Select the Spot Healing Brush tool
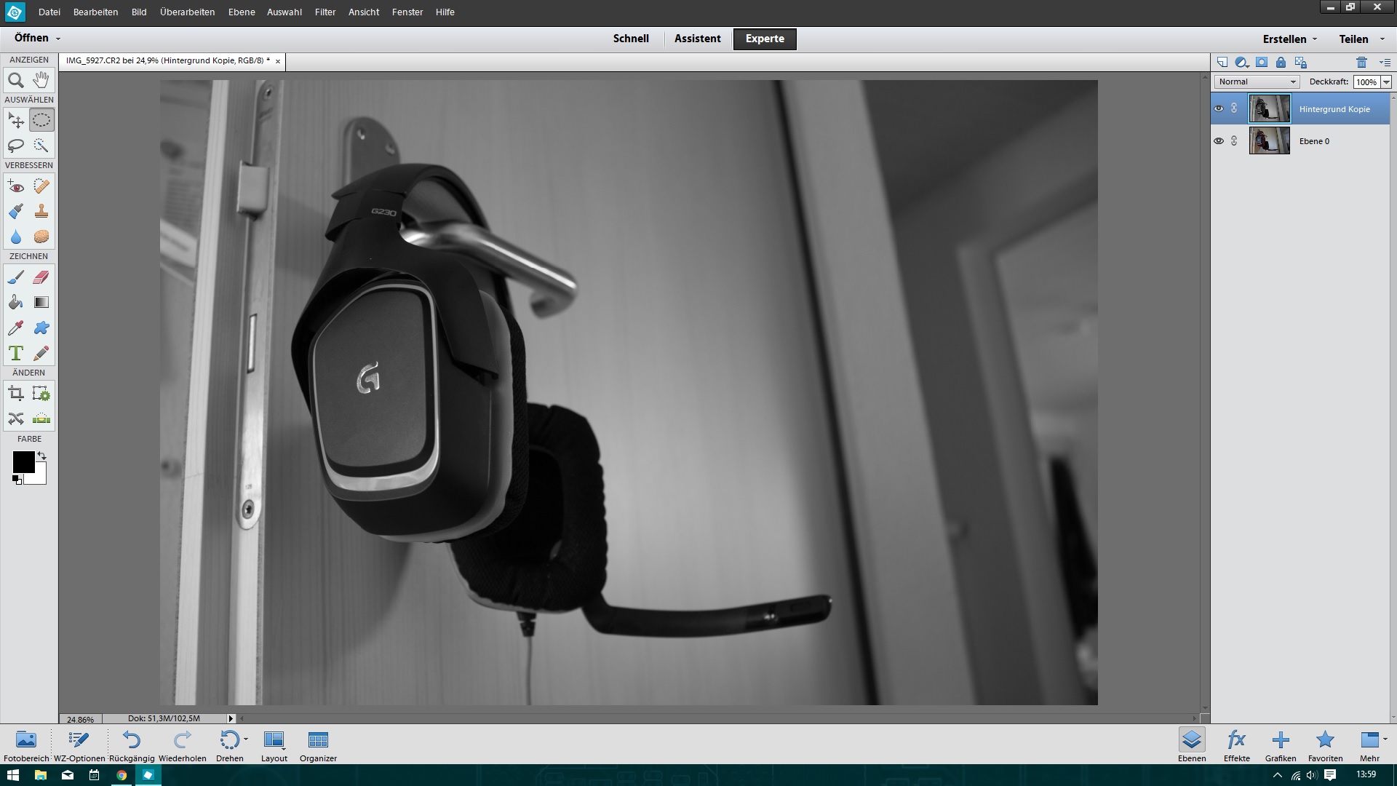 pos(41,186)
